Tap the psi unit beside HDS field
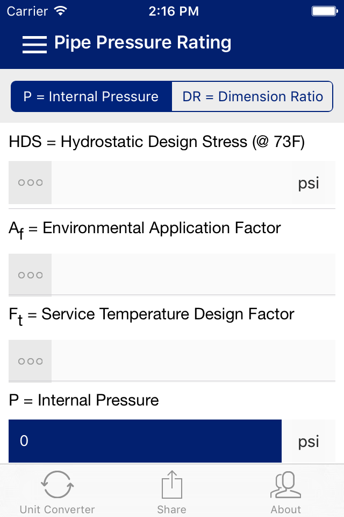Viewport: 344px width, 517px height. 309,183
